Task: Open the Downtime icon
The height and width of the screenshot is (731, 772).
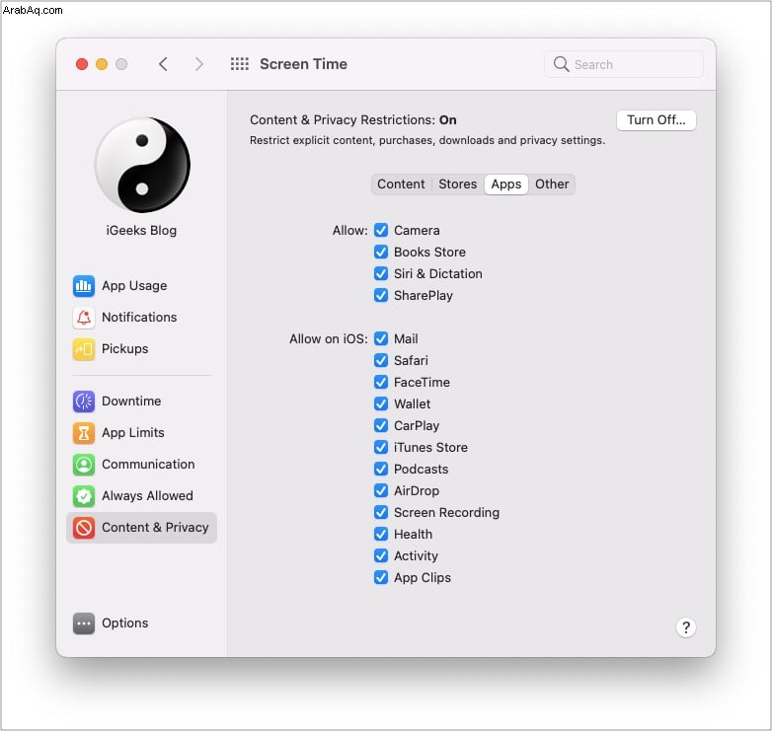Action: click(84, 401)
